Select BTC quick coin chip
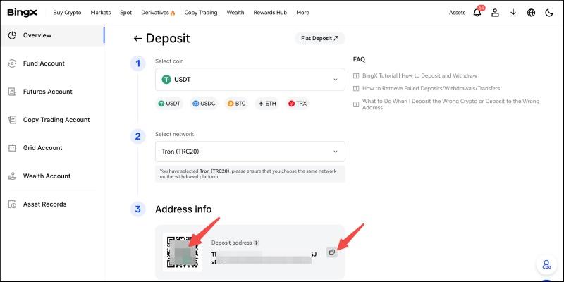The image size is (564, 282). pos(237,104)
